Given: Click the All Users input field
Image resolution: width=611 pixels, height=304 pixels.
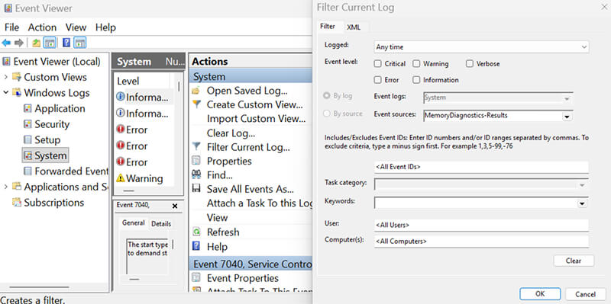Looking at the screenshot, I should pyautogui.click(x=481, y=225).
